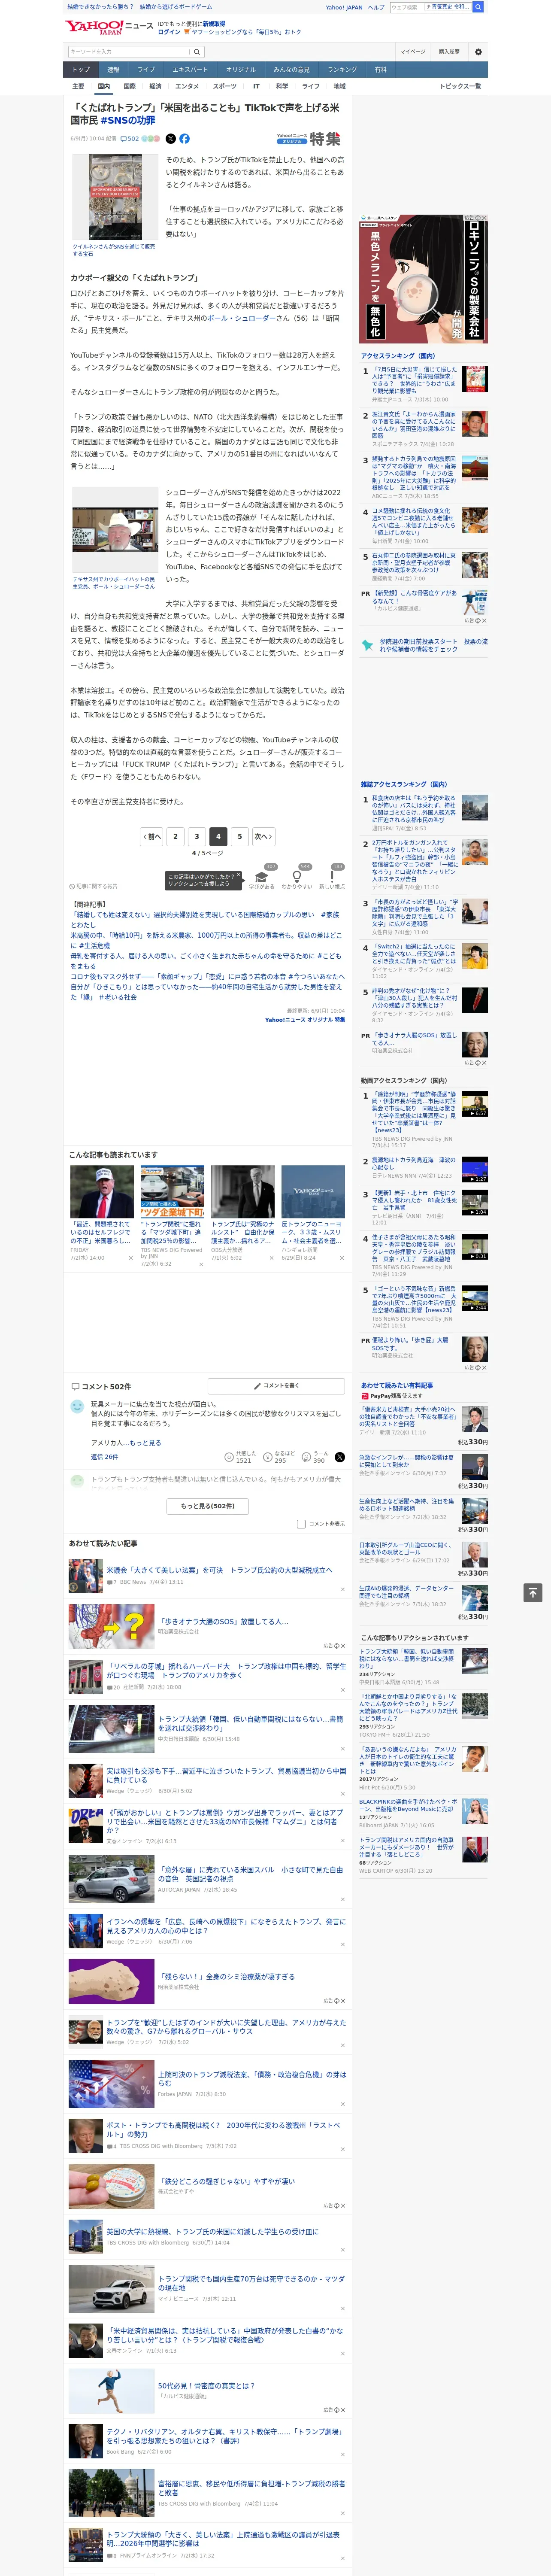Click the ウェブ検索 input field

pos(406,7)
